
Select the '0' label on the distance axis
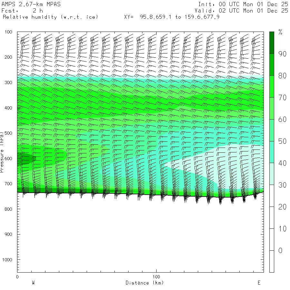click(17, 277)
